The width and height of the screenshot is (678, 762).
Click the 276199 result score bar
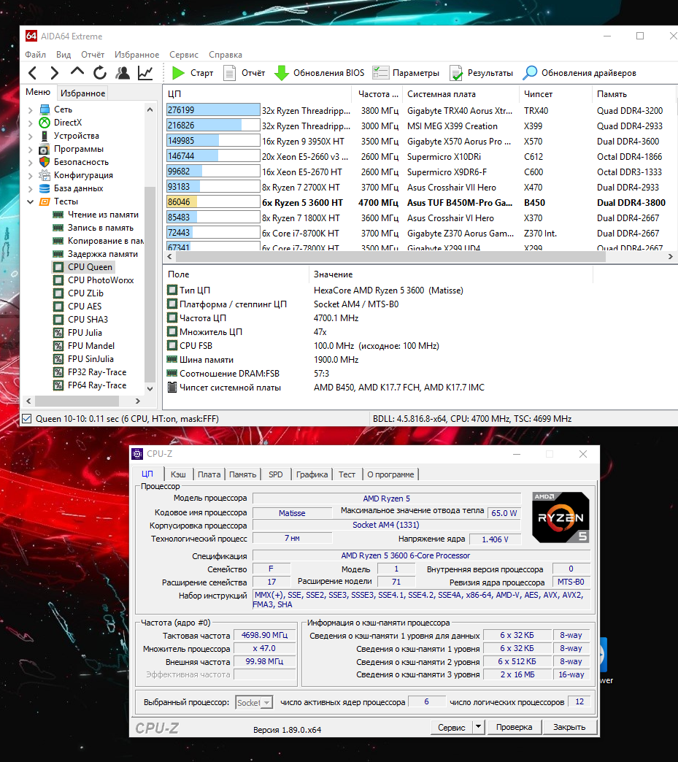coord(213,110)
